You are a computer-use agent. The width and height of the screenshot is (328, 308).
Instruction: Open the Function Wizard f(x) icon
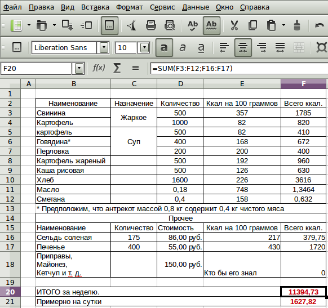click(99, 68)
